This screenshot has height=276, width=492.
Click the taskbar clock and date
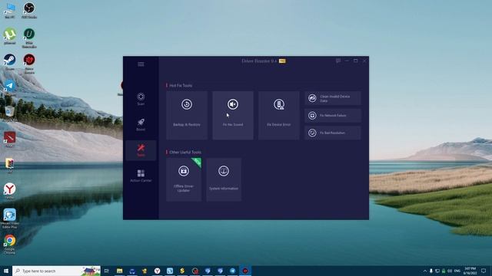[470, 271]
